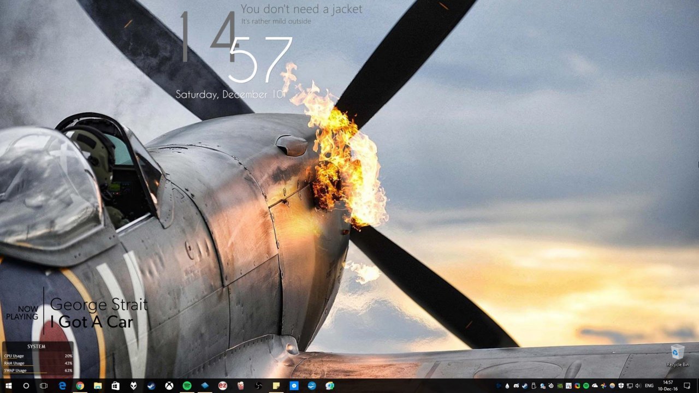Open Cortana search circle
Viewport: 699px width, 393px height.
(x=26, y=386)
